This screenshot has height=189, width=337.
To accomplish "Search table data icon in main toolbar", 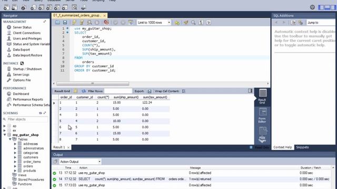I will click(x=74, y=7).
